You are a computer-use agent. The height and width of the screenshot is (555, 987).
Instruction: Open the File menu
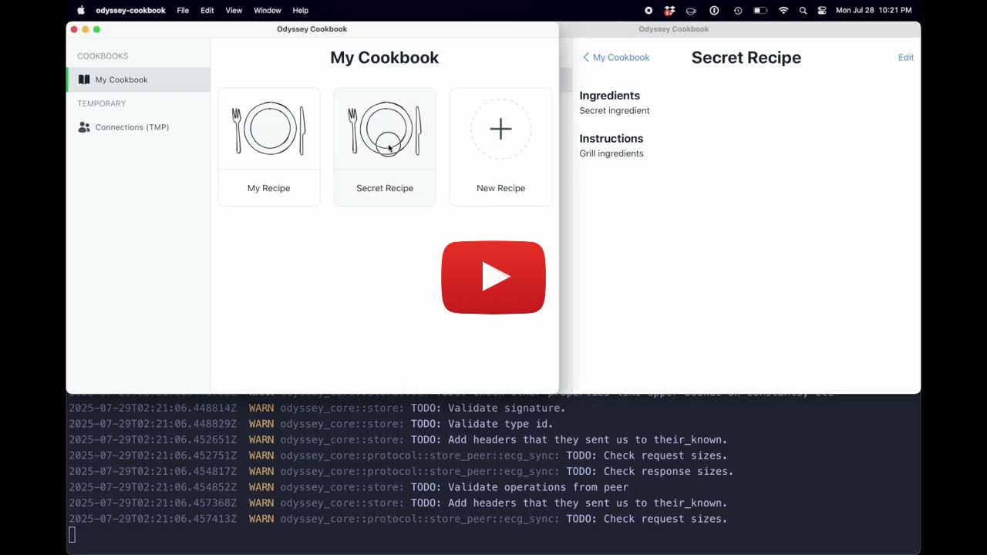pyautogui.click(x=183, y=11)
